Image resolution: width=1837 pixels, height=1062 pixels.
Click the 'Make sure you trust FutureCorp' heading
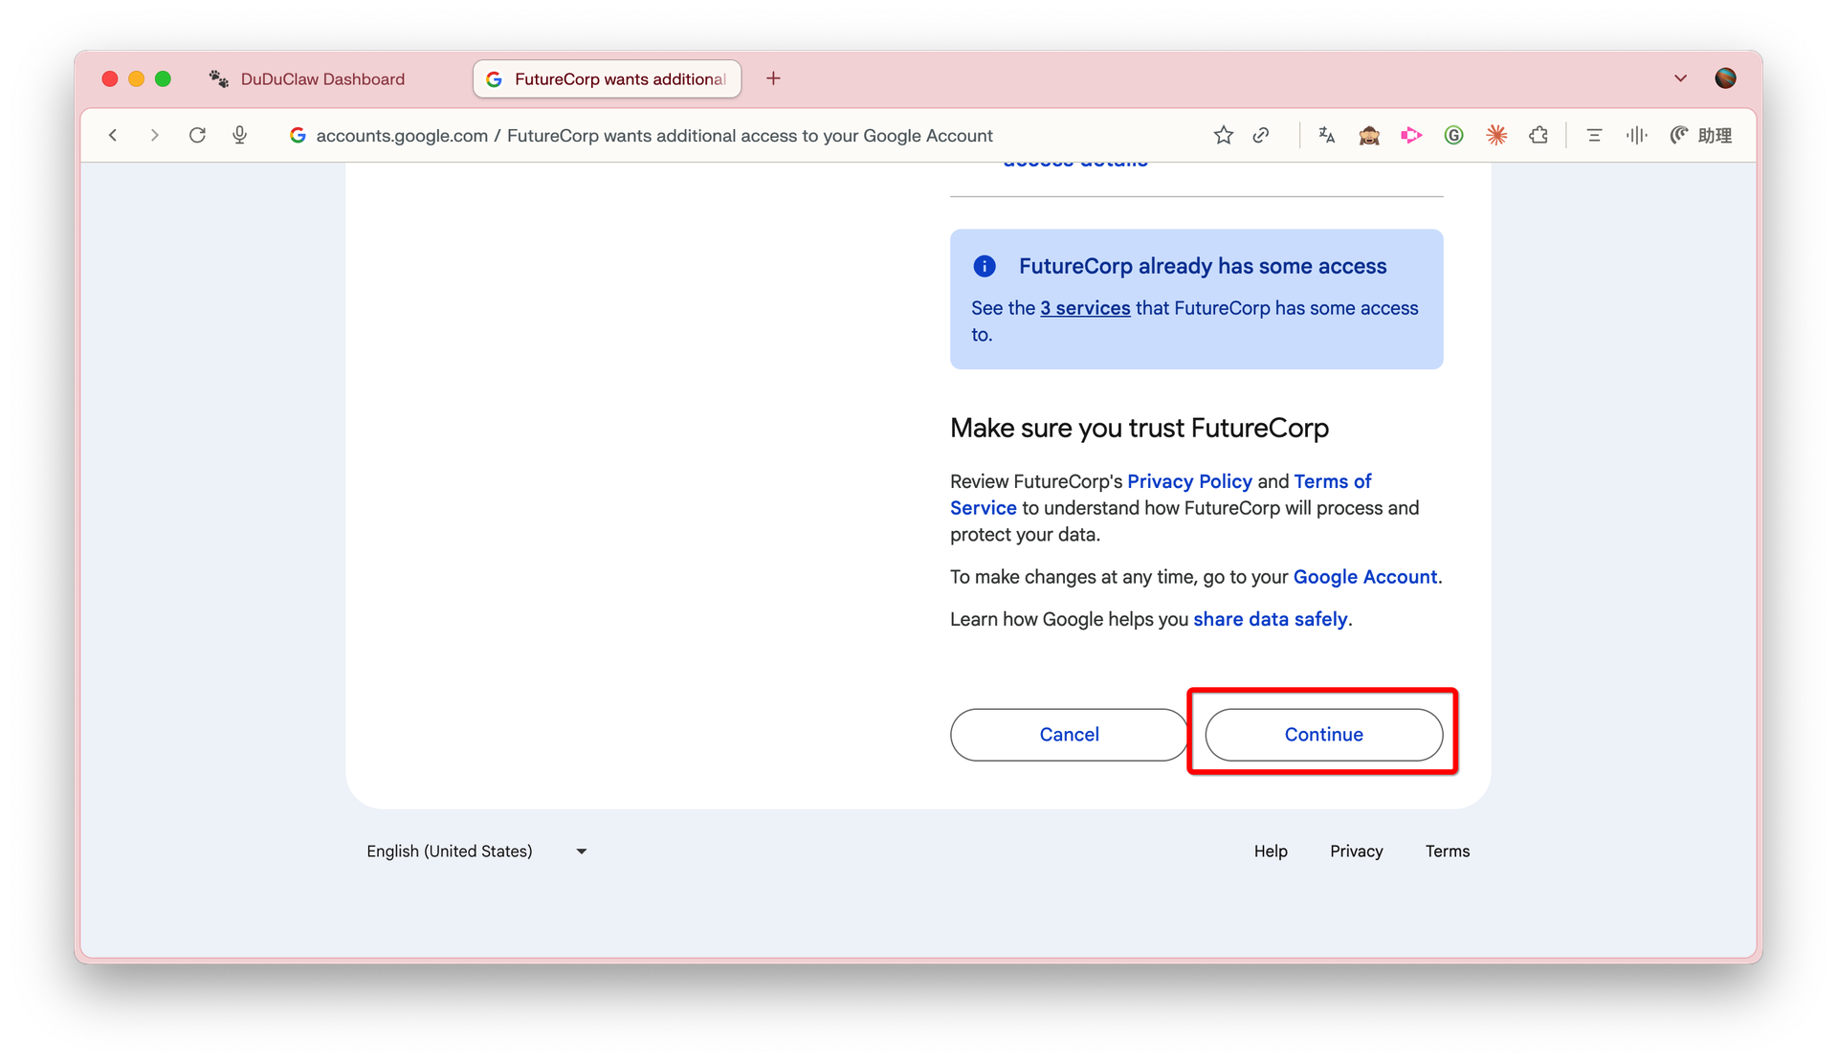1140,428
